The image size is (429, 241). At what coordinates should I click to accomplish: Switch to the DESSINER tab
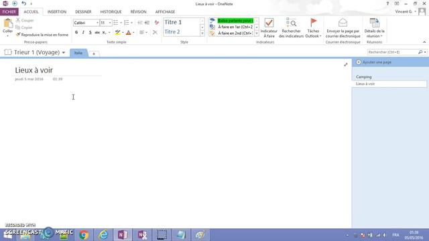[83, 12]
